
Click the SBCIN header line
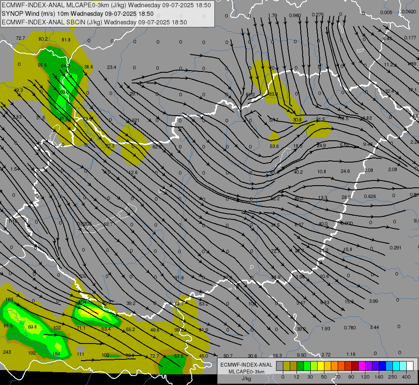(94, 22)
